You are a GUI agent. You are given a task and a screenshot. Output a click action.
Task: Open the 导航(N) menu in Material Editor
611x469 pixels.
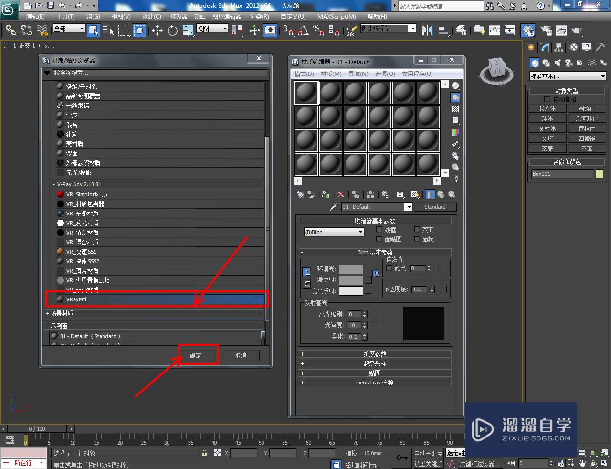[x=358, y=74]
